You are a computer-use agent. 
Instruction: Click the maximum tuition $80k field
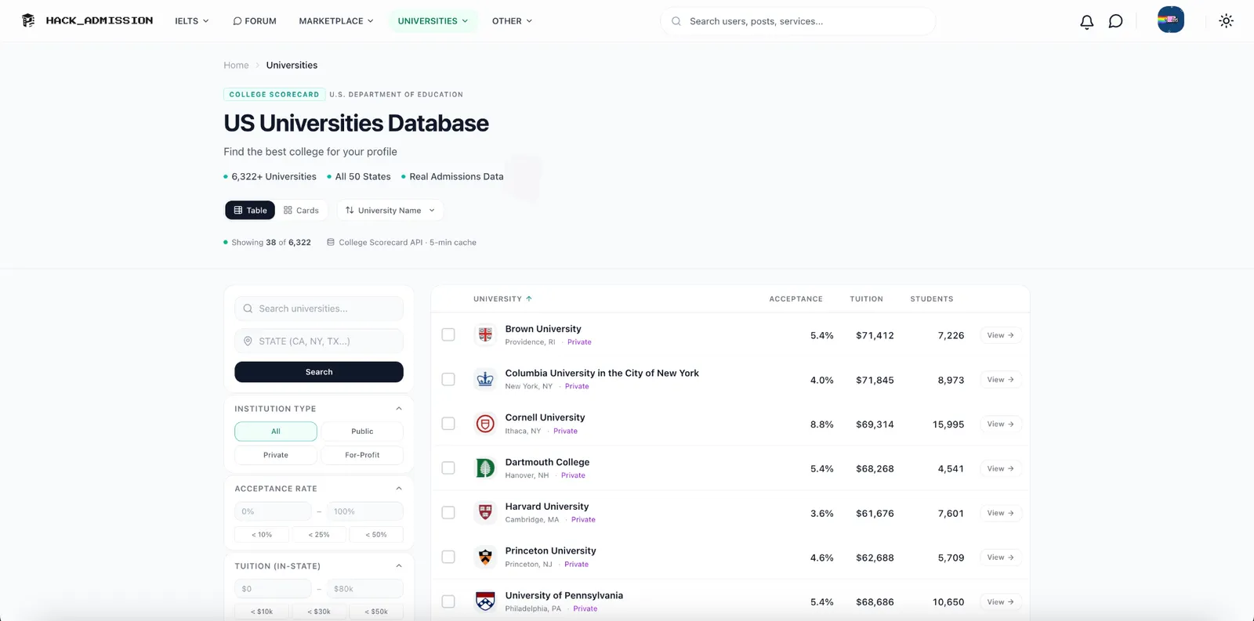(x=365, y=589)
